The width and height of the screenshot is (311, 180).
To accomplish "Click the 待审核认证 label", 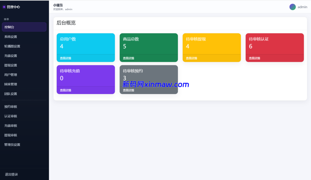I will click(x=259, y=39).
